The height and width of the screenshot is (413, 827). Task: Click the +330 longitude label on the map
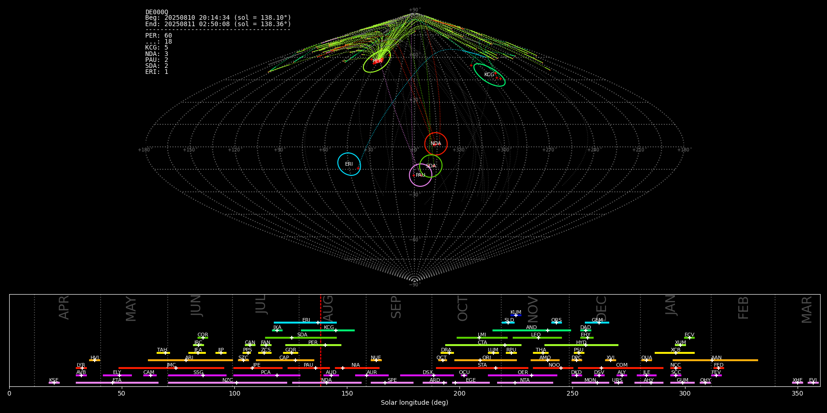click(459, 150)
